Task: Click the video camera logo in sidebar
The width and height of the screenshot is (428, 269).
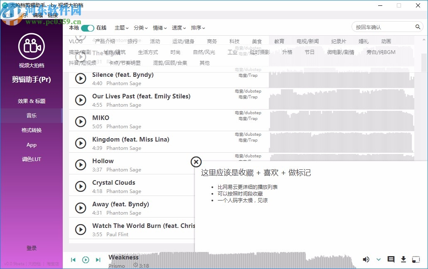Action: [32, 46]
